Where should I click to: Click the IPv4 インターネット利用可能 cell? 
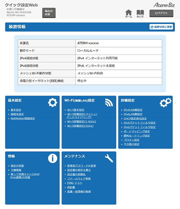tap(119, 58)
